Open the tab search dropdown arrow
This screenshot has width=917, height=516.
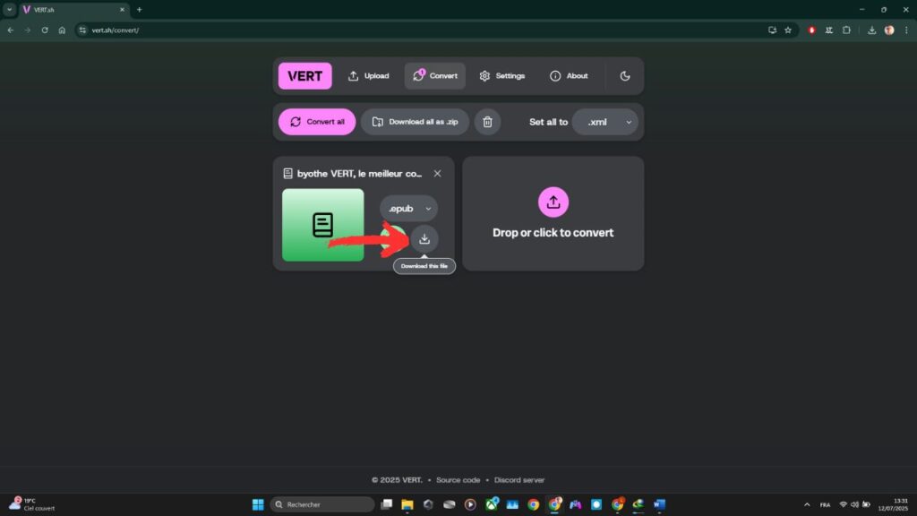(x=9, y=10)
